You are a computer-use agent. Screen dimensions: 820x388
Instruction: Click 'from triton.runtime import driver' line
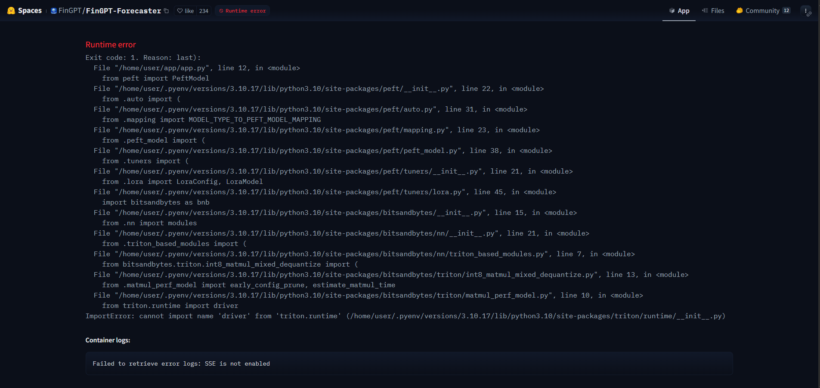[x=170, y=306]
